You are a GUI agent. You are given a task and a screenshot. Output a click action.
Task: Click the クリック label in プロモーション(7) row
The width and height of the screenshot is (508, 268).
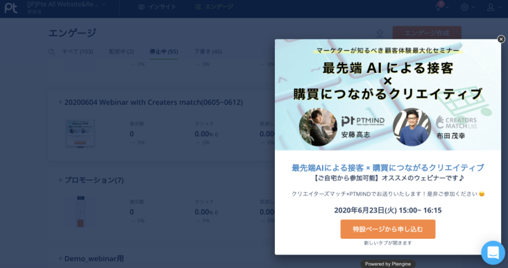[204, 201]
